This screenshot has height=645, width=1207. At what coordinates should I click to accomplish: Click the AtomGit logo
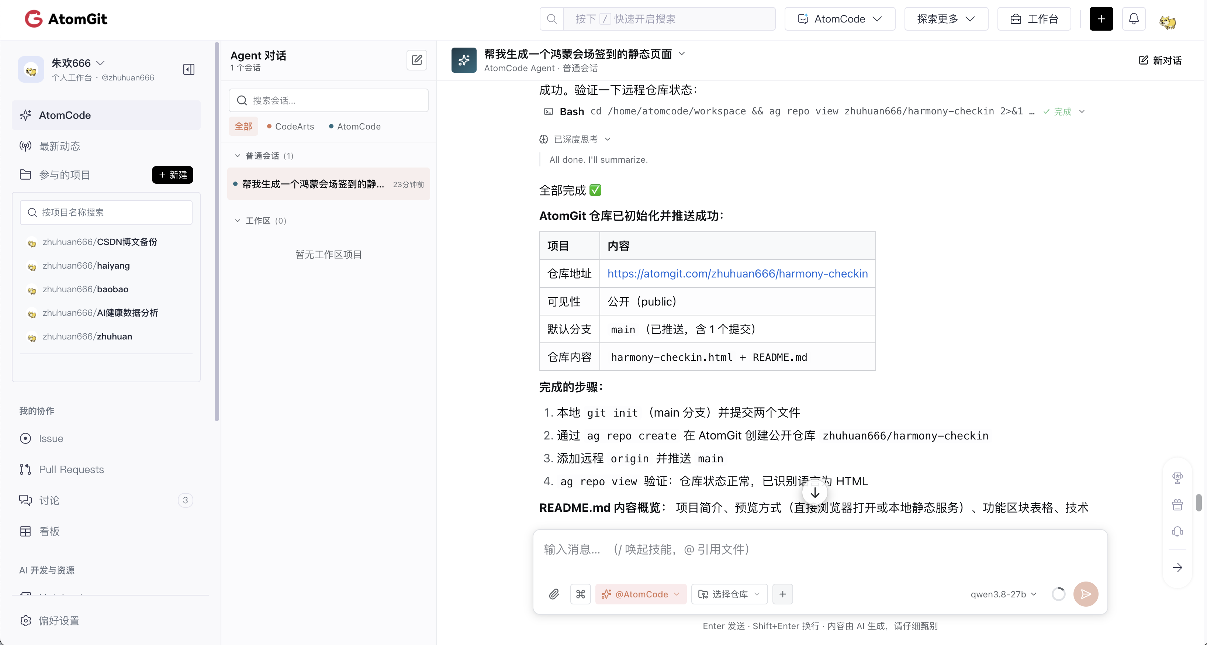point(66,19)
